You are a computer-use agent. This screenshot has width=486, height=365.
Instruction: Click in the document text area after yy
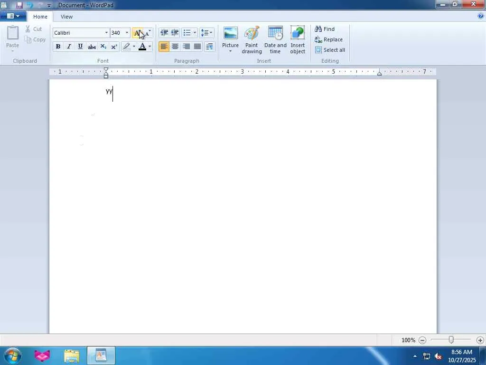pyautogui.click(x=113, y=94)
